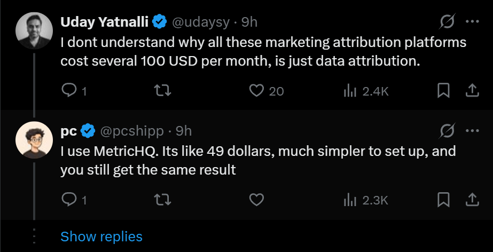Share pc's MetricHQ reply
493x252 pixels.
click(472, 200)
